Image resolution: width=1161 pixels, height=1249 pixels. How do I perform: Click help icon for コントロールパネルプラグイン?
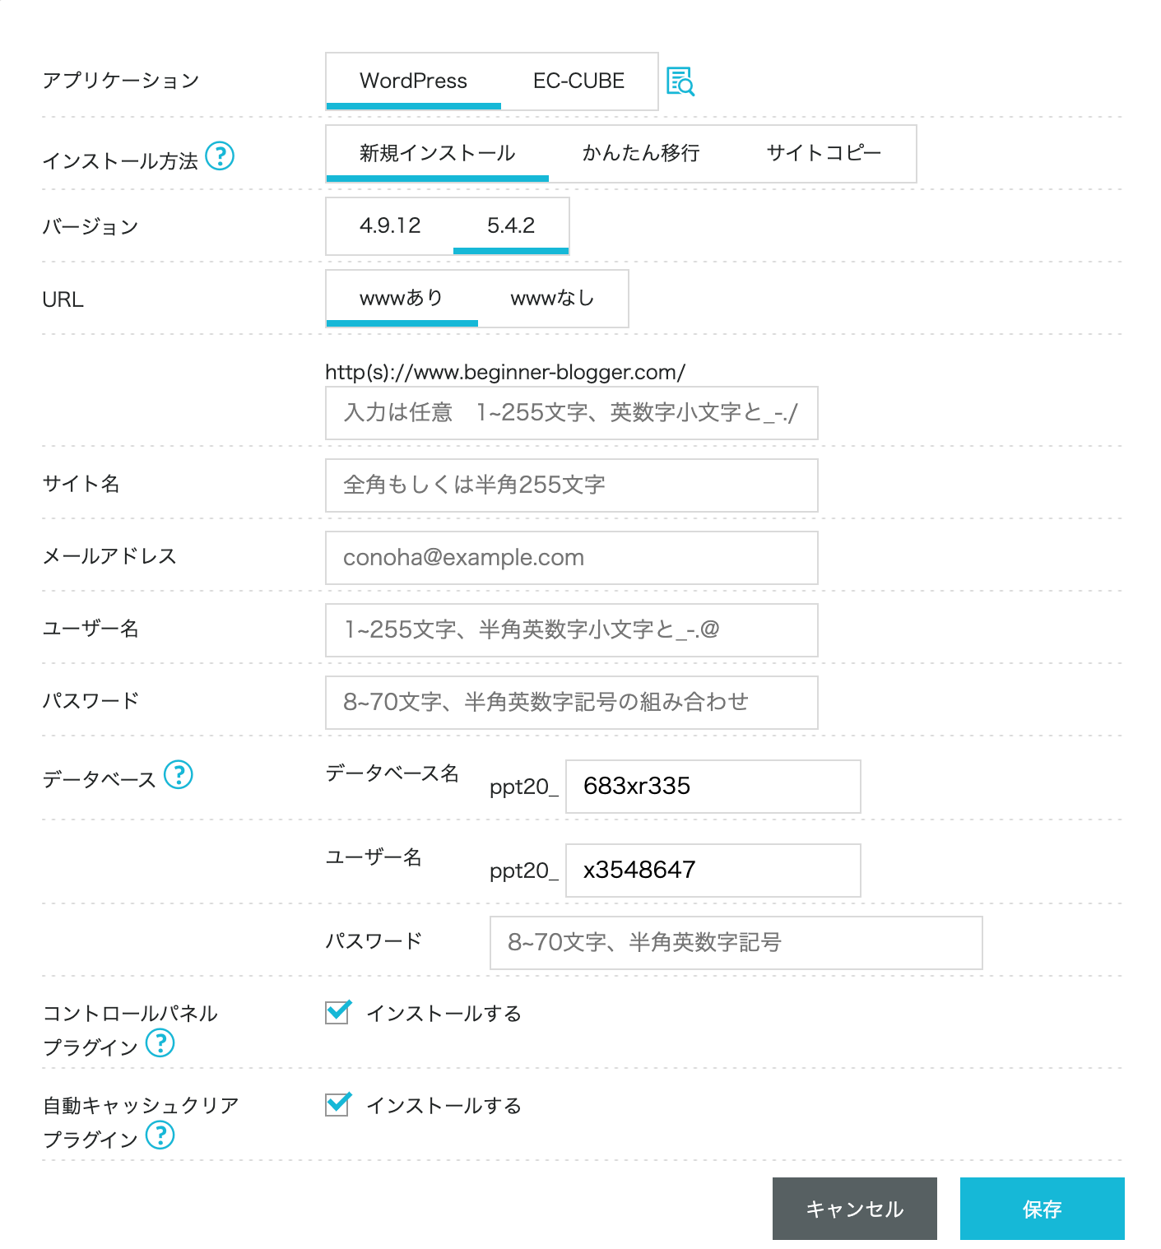[x=160, y=1043]
